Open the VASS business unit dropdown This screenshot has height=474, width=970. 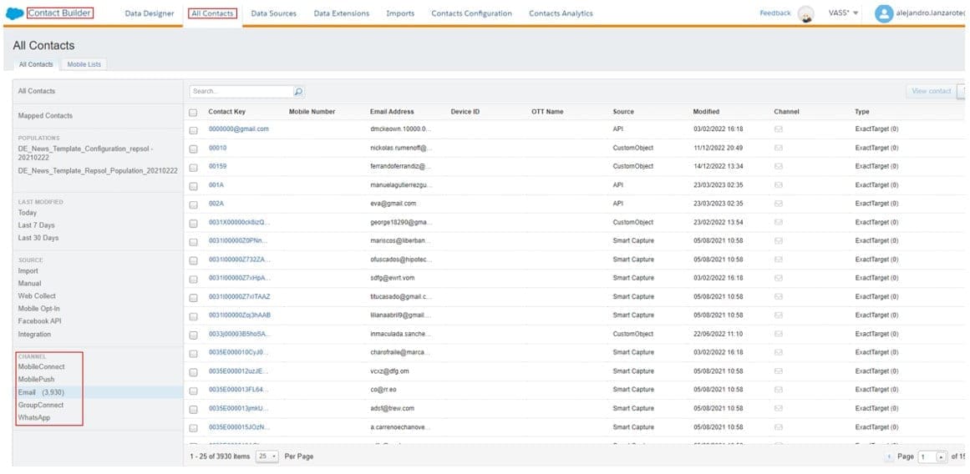[843, 13]
